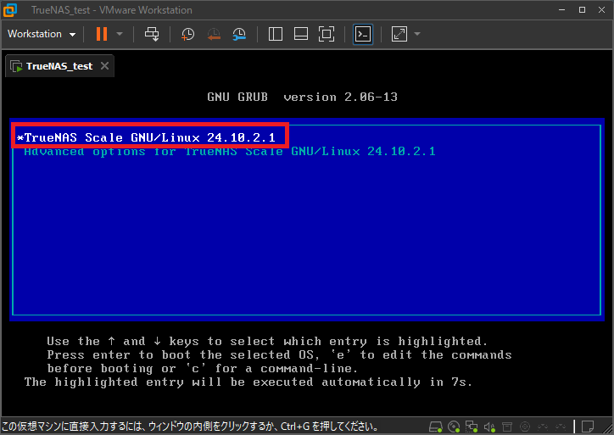
Task: Send Ctrl+Alt+Del to the virtual machine
Action: tap(152, 34)
